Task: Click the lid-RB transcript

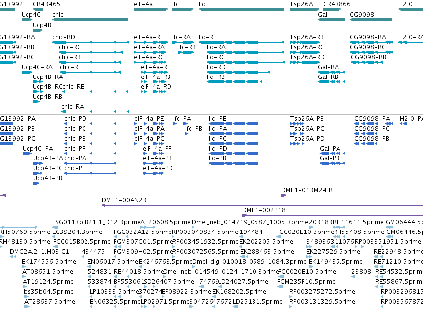Action: tap(235, 82)
